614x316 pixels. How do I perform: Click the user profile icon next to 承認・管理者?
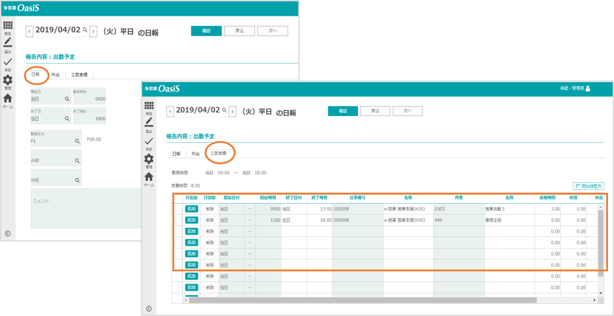[x=588, y=89]
